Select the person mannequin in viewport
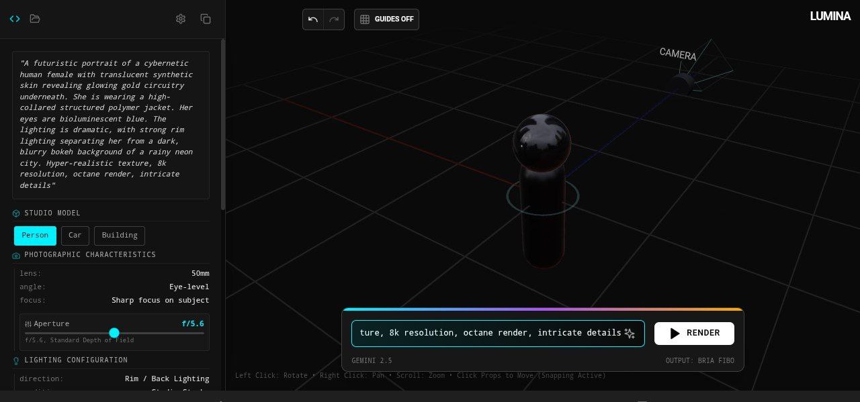Screen dimensions: 860x402 point(543,191)
